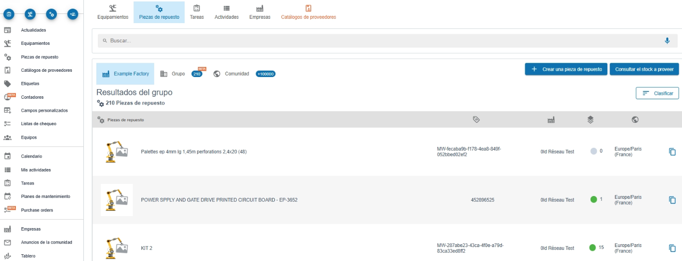Image resolution: width=682 pixels, height=261 pixels.
Task: Switch to the Tareas top tab
Action: pos(197,12)
